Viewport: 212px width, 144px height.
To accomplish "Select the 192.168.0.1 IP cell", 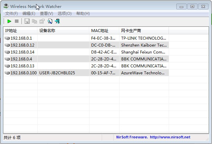I will pos(21,38).
